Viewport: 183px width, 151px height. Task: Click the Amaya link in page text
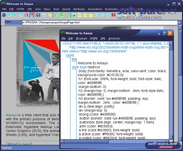(11, 115)
